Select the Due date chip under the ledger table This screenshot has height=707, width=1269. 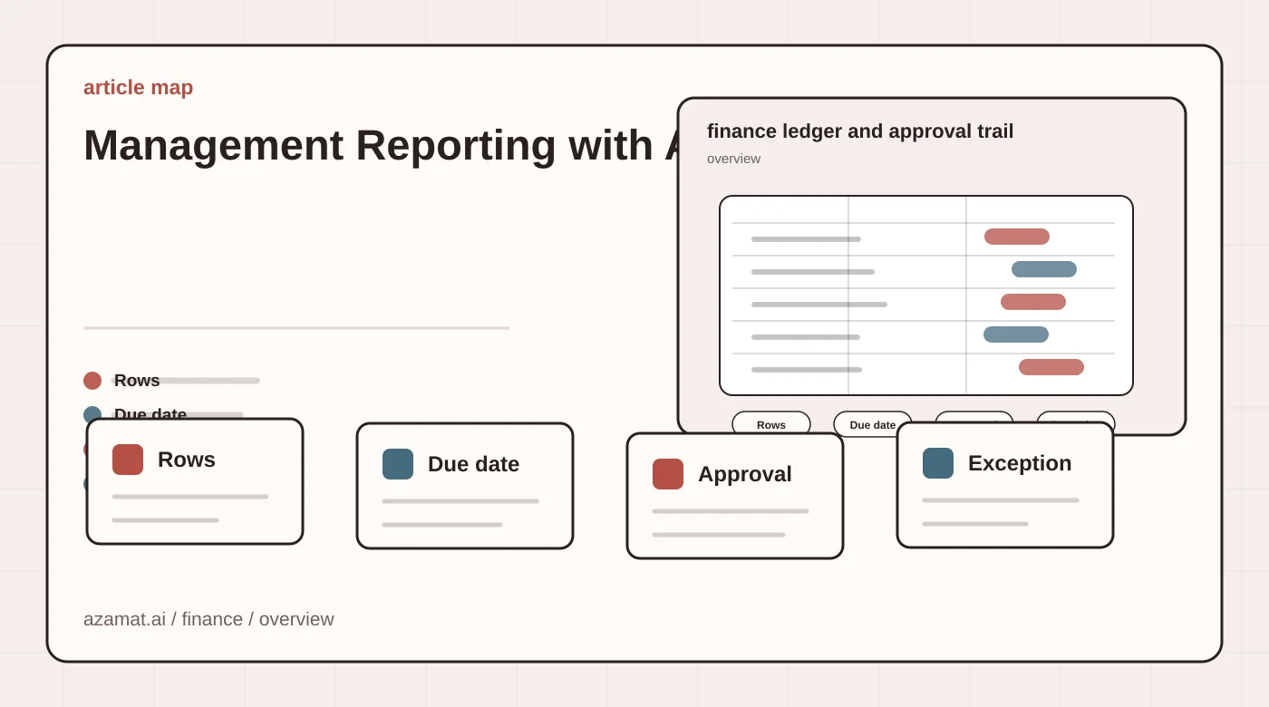pyautogui.click(x=873, y=424)
